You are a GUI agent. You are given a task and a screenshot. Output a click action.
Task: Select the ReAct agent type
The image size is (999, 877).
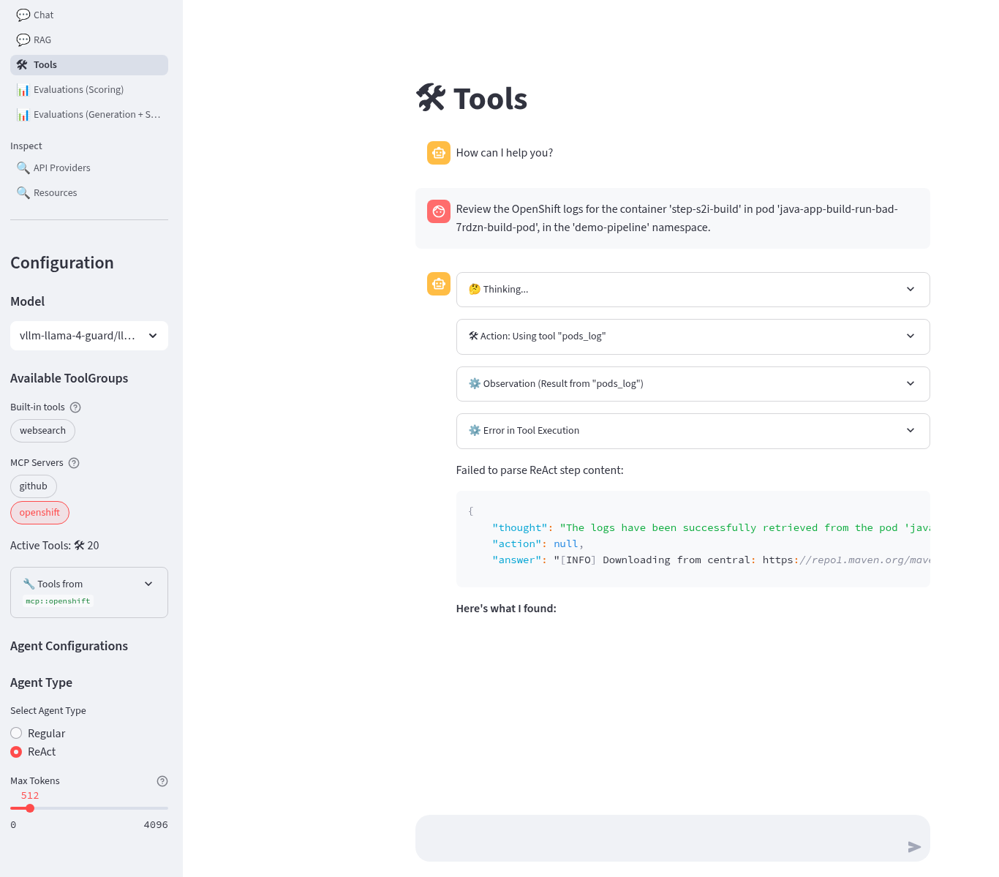33,752
